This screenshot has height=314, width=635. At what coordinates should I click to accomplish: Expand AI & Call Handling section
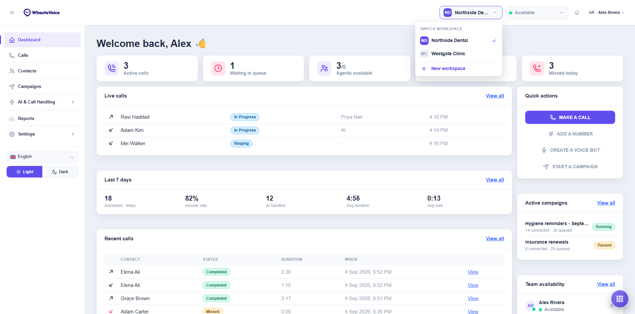(42, 102)
